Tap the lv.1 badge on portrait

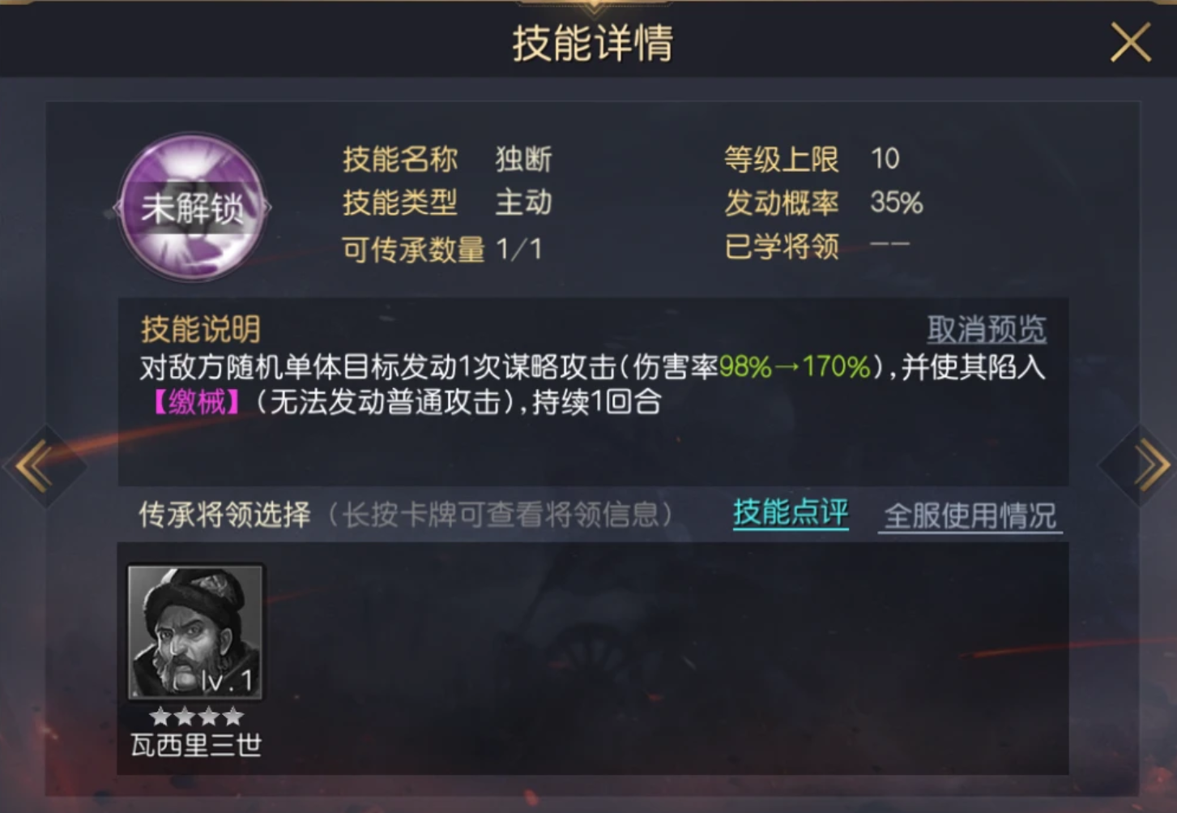(x=227, y=680)
